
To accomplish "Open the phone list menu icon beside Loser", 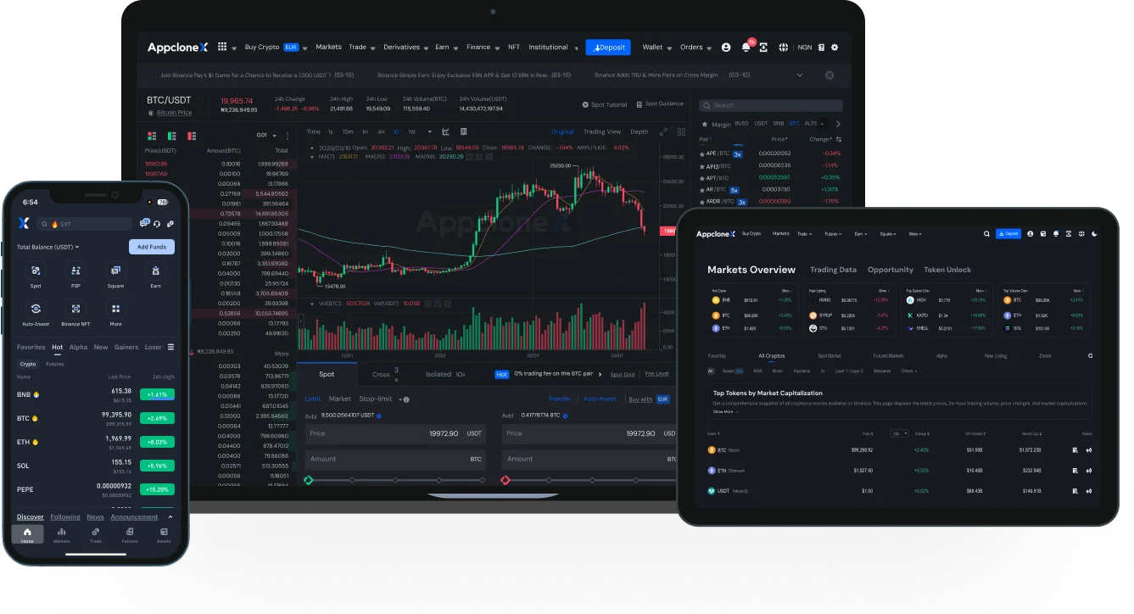I will pyautogui.click(x=170, y=347).
